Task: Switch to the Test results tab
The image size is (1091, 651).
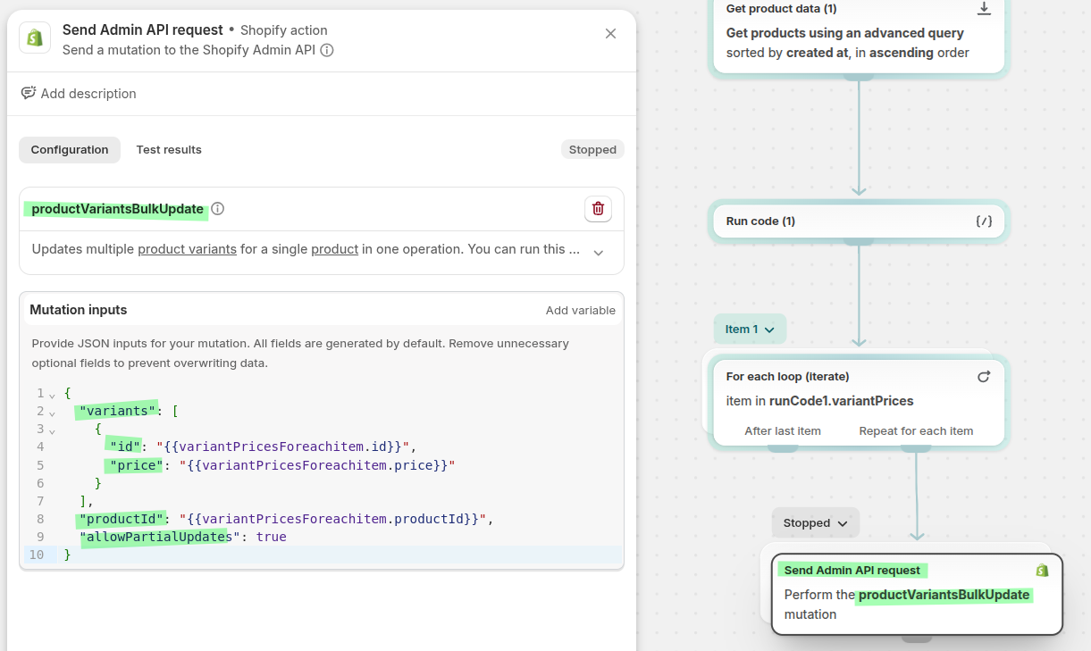Action: point(169,150)
